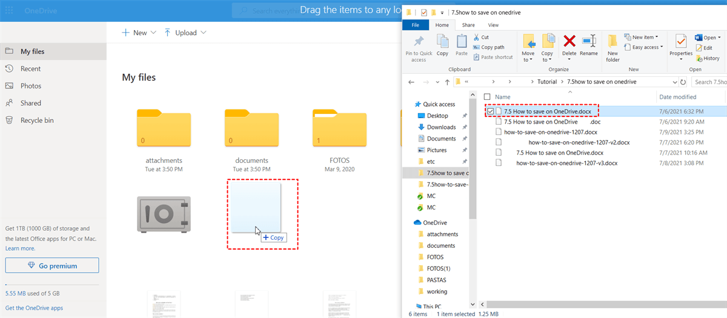Uncheck the selected 7.5 How to save docx
The height and width of the screenshot is (318, 727).
pos(490,111)
